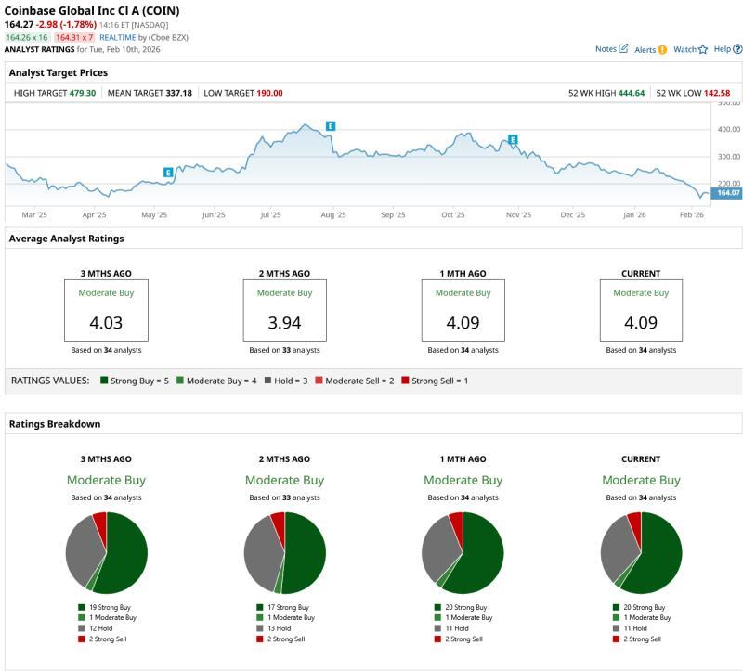Viewport: 743px width, 671px height.
Task: Click the earnings marker near Aug '25
Action: point(330,125)
